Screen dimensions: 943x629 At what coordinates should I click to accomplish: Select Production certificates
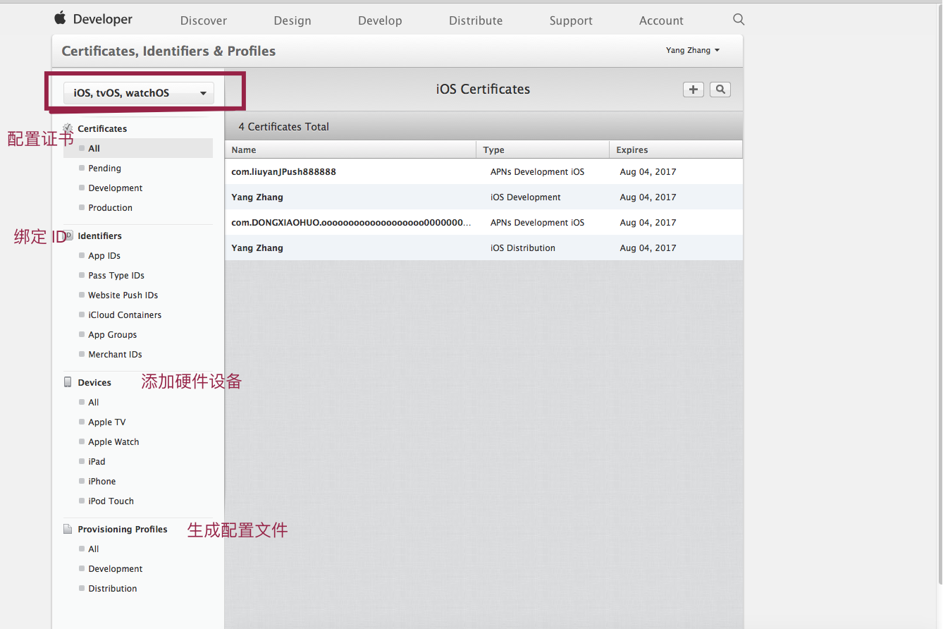click(110, 207)
